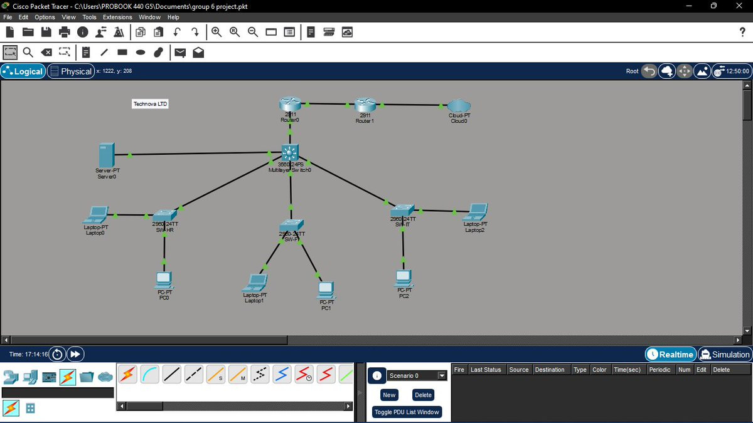Paste with the clipboard Paste icon

click(159, 32)
